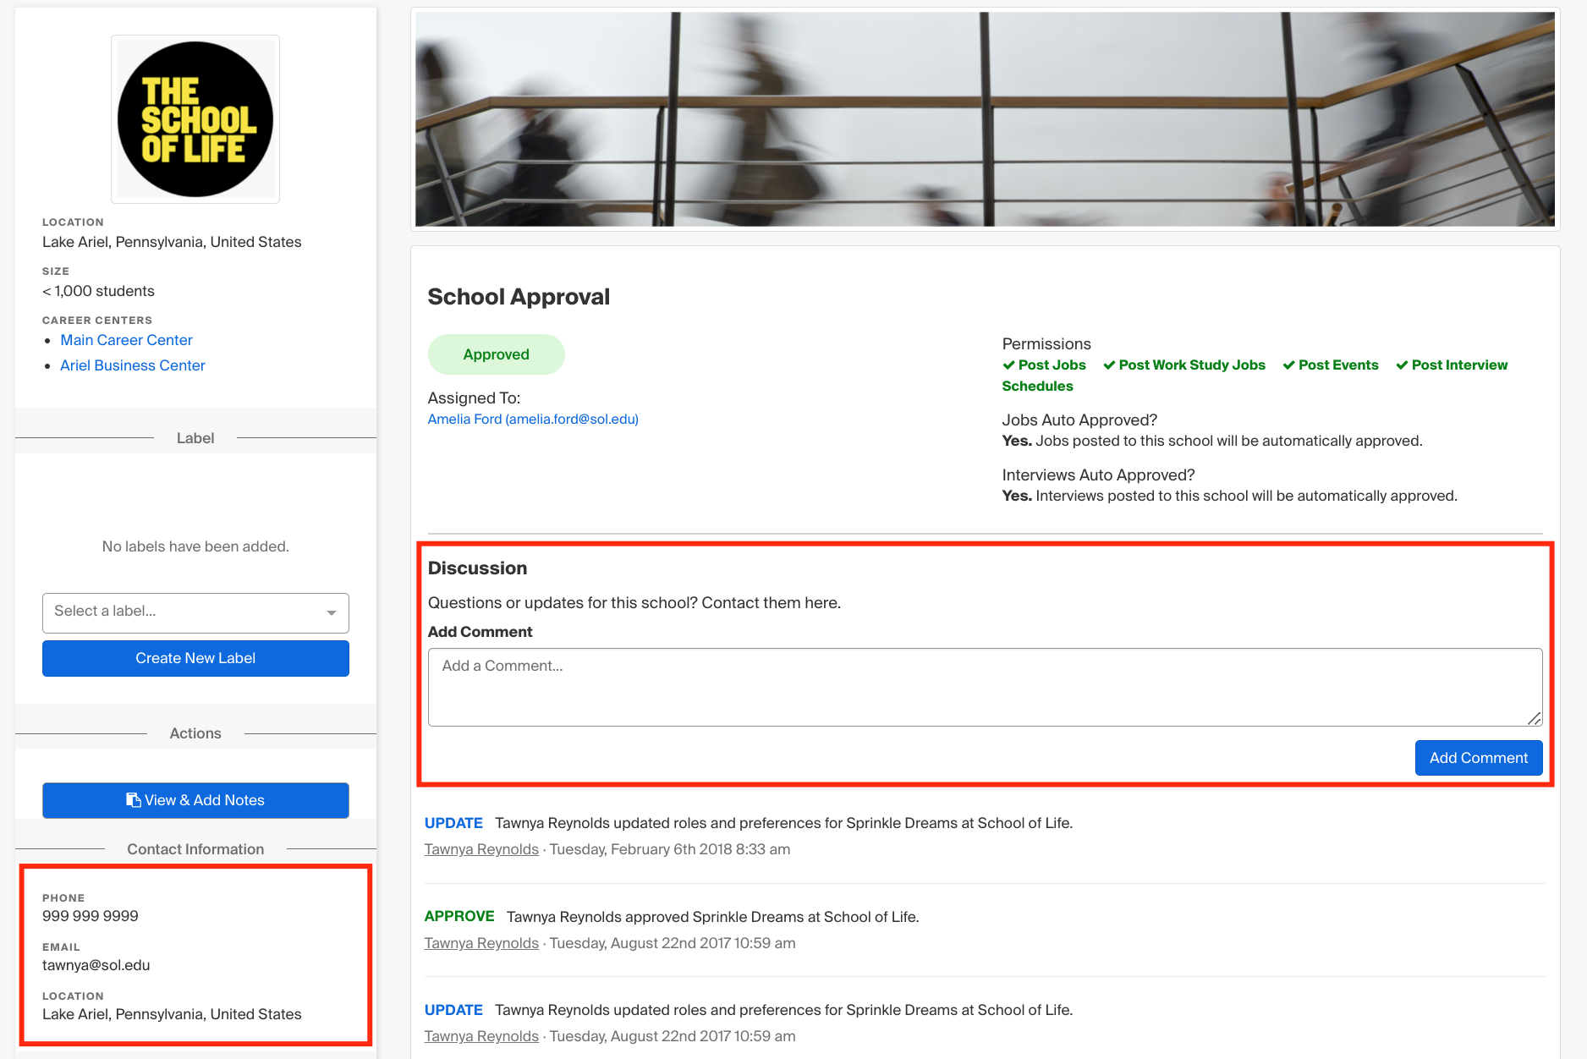Screen dimensions: 1587x1059
Task: Click the Post Work Study Jobs checkmark
Action: pos(1109,365)
